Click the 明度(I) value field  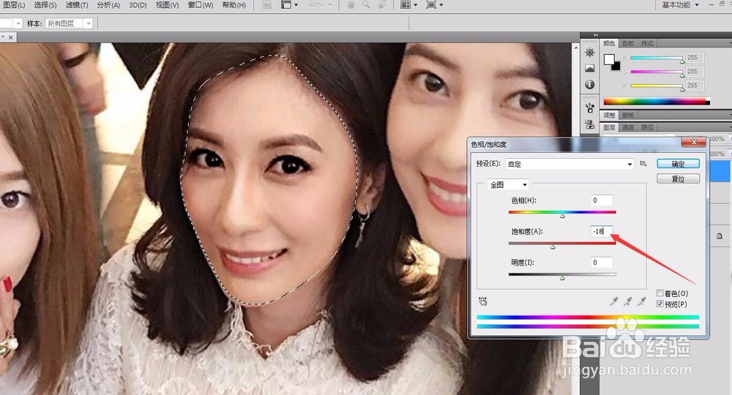(x=601, y=263)
